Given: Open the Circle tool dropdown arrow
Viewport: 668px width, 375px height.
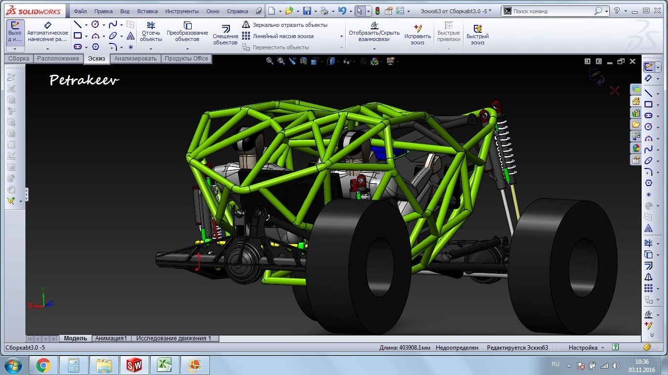Looking at the screenshot, I should pyautogui.click(x=104, y=25).
